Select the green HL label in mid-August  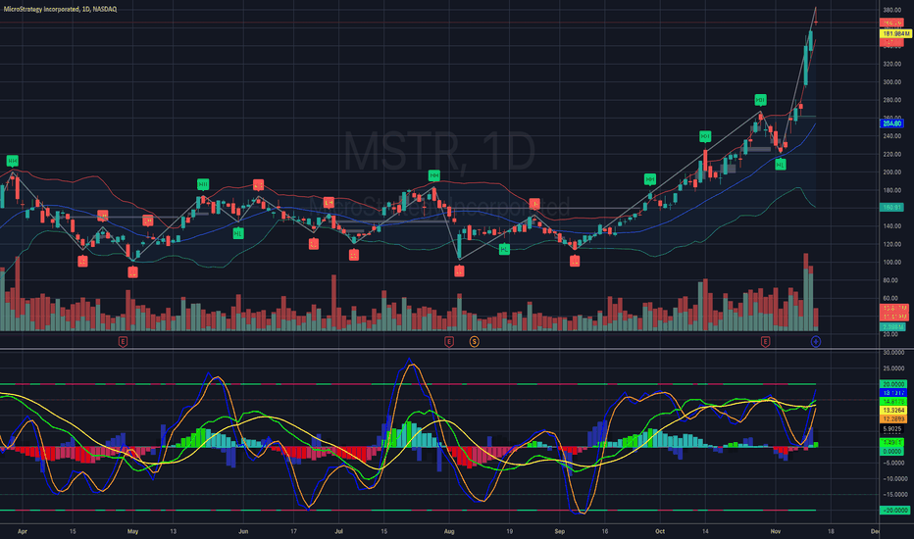pos(504,249)
